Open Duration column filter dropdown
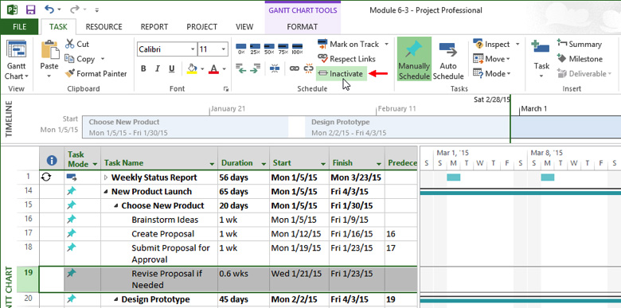The width and height of the screenshot is (621, 308). 264,163
